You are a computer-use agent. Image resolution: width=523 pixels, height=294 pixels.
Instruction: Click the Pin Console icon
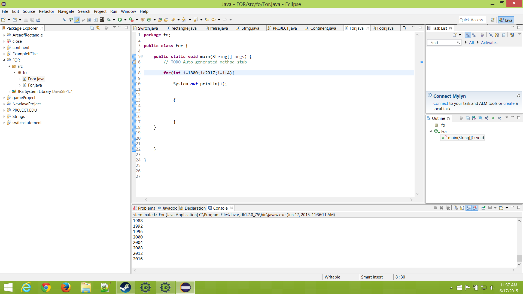[483, 208]
